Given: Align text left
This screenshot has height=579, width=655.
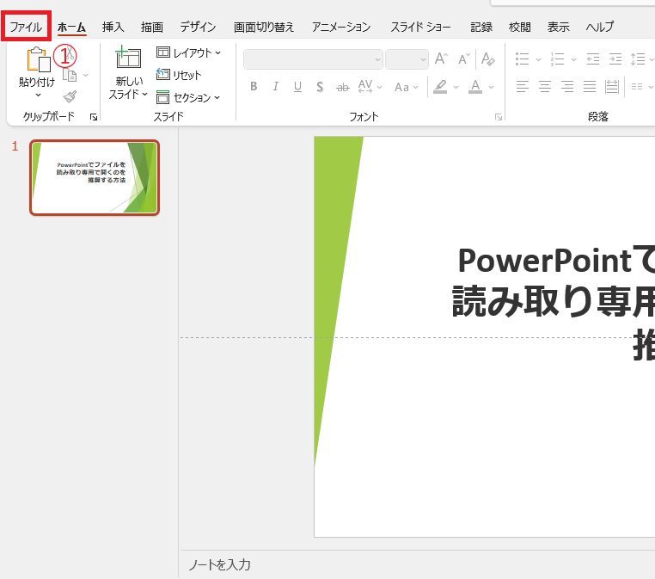Looking at the screenshot, I should (522, 87).
